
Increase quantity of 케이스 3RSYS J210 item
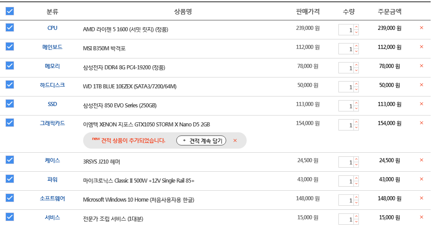point(356,159)
